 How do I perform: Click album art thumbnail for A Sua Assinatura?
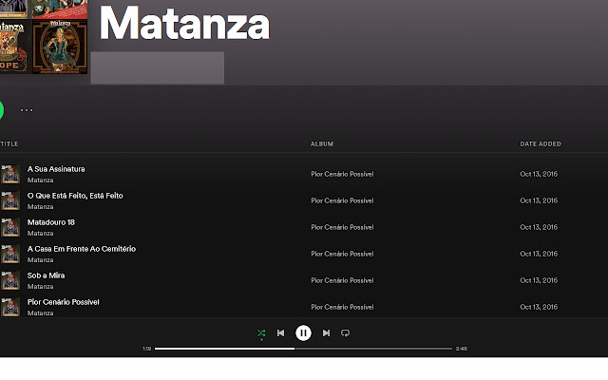click(x=10, y=174)
